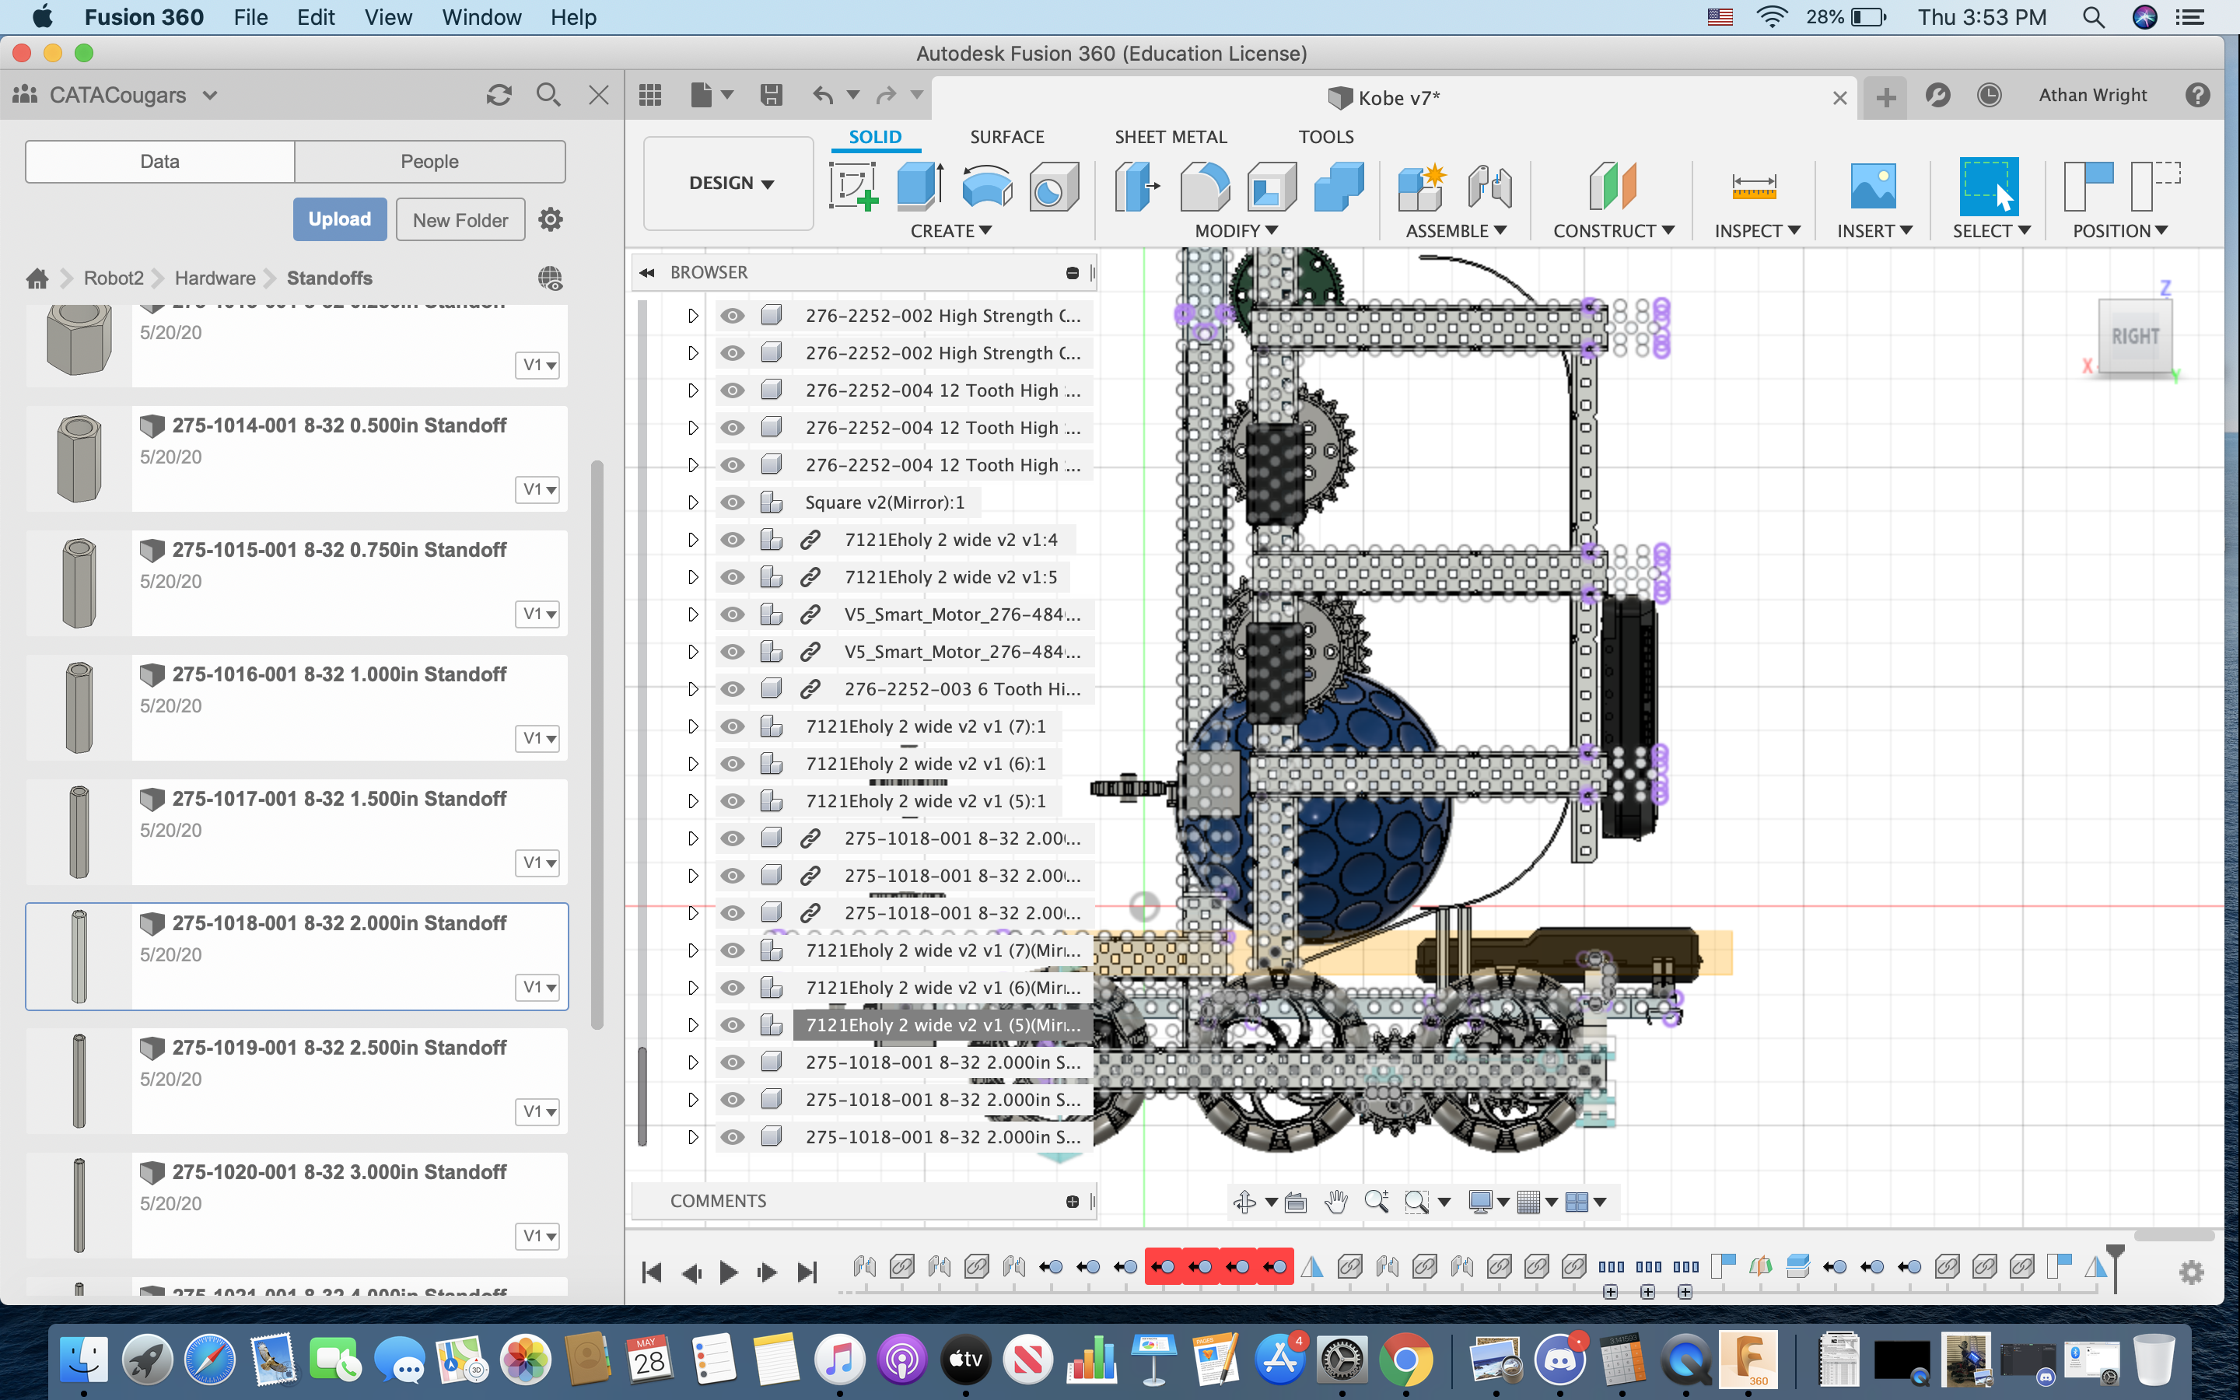Select the Fillet tool icon
Viewport: 2240px width, 1400px height.
[1203, 185]
